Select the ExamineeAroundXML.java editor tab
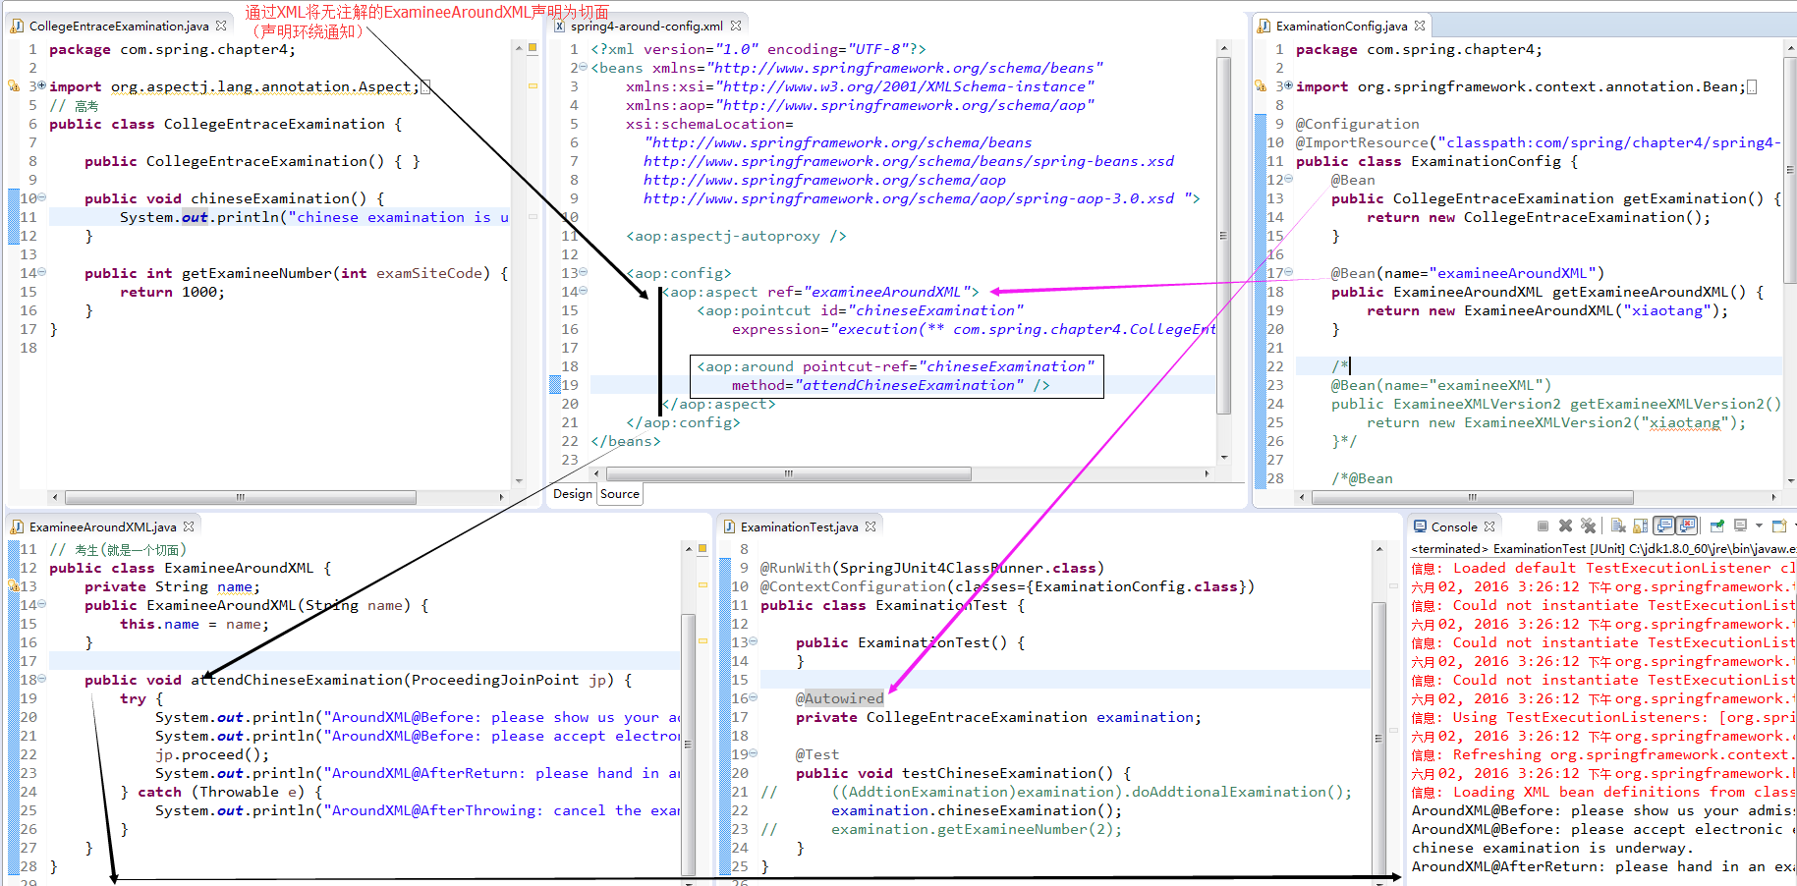 pos(103,526)
